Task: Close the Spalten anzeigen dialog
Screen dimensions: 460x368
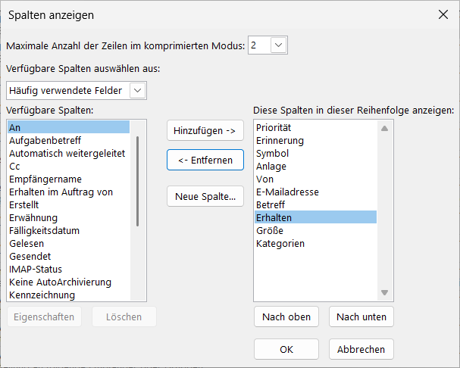Action: click(x=443, y=14)
